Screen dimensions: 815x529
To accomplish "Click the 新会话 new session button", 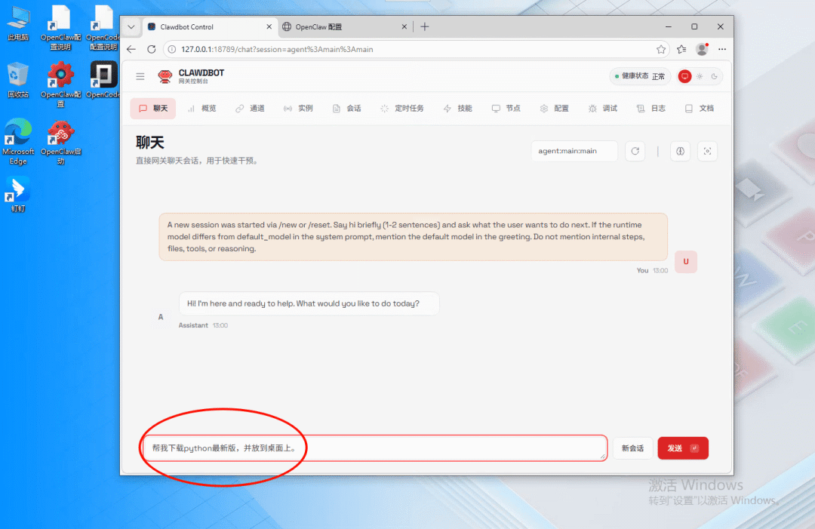I will point(632,448).
